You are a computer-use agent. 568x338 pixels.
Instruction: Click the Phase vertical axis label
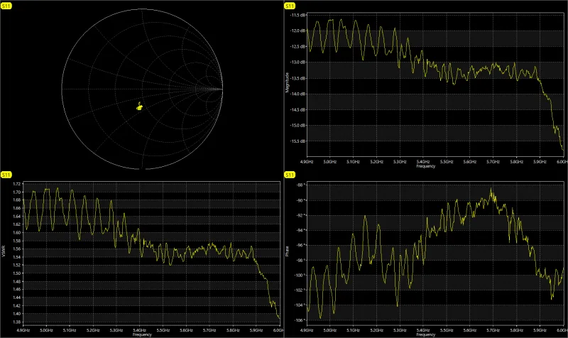288,251
